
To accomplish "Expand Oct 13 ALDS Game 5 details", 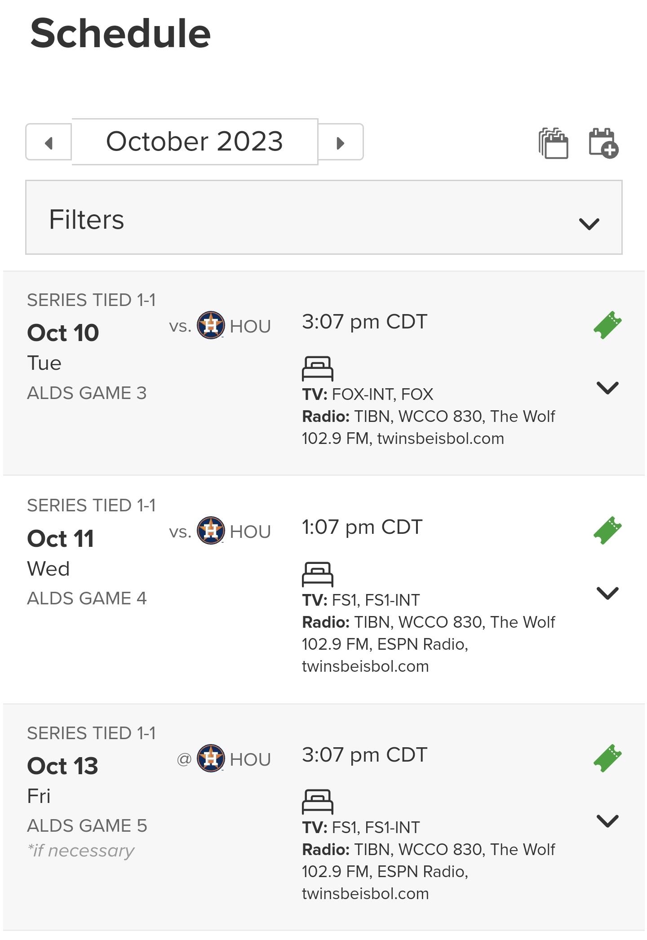I will pyautogui.click(x=607, y=821).
